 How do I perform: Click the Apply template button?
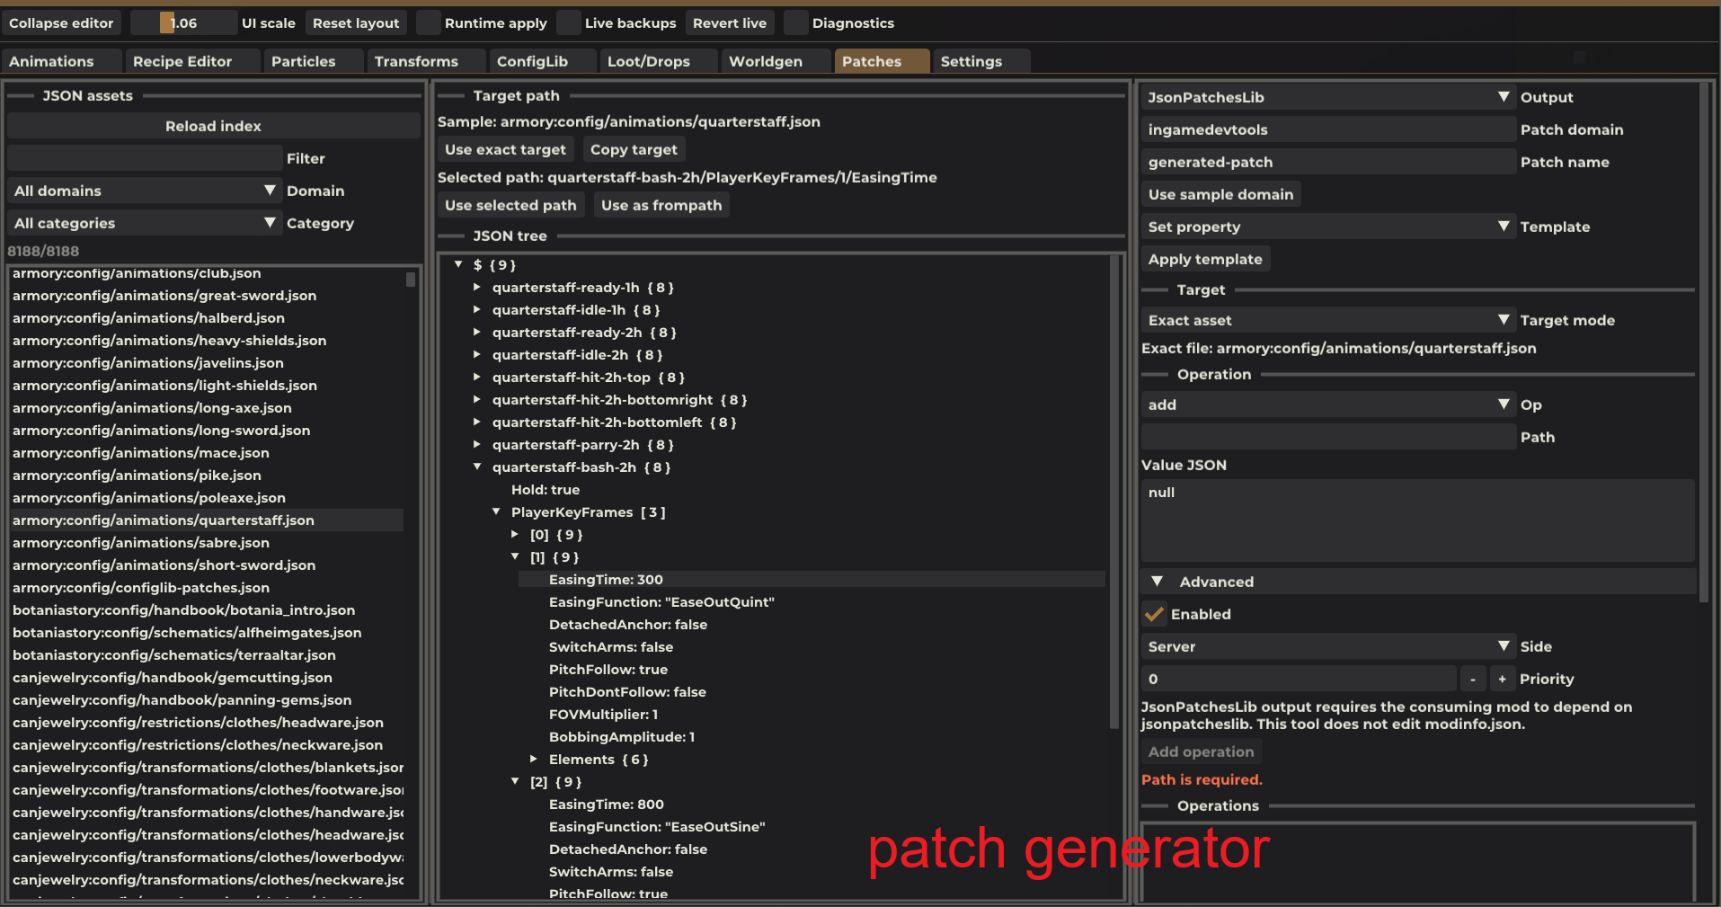point(1205,259)
